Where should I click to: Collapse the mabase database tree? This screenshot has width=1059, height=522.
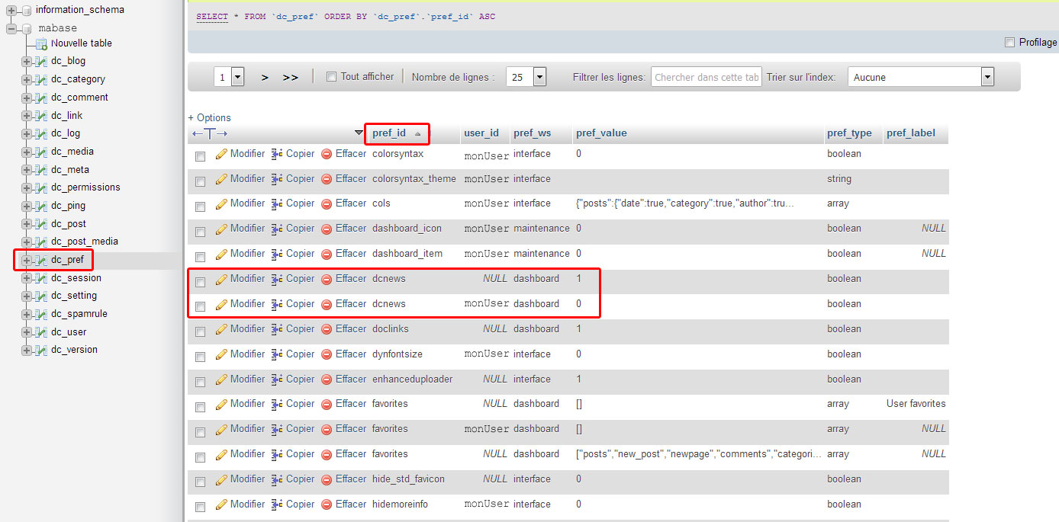coord(11,28)
